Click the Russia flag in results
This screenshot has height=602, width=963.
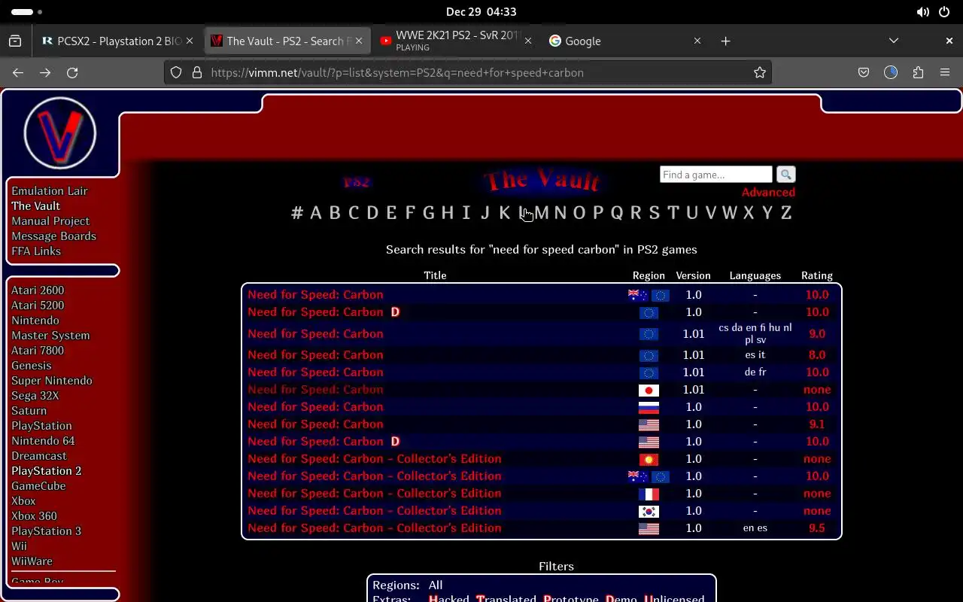649,407
